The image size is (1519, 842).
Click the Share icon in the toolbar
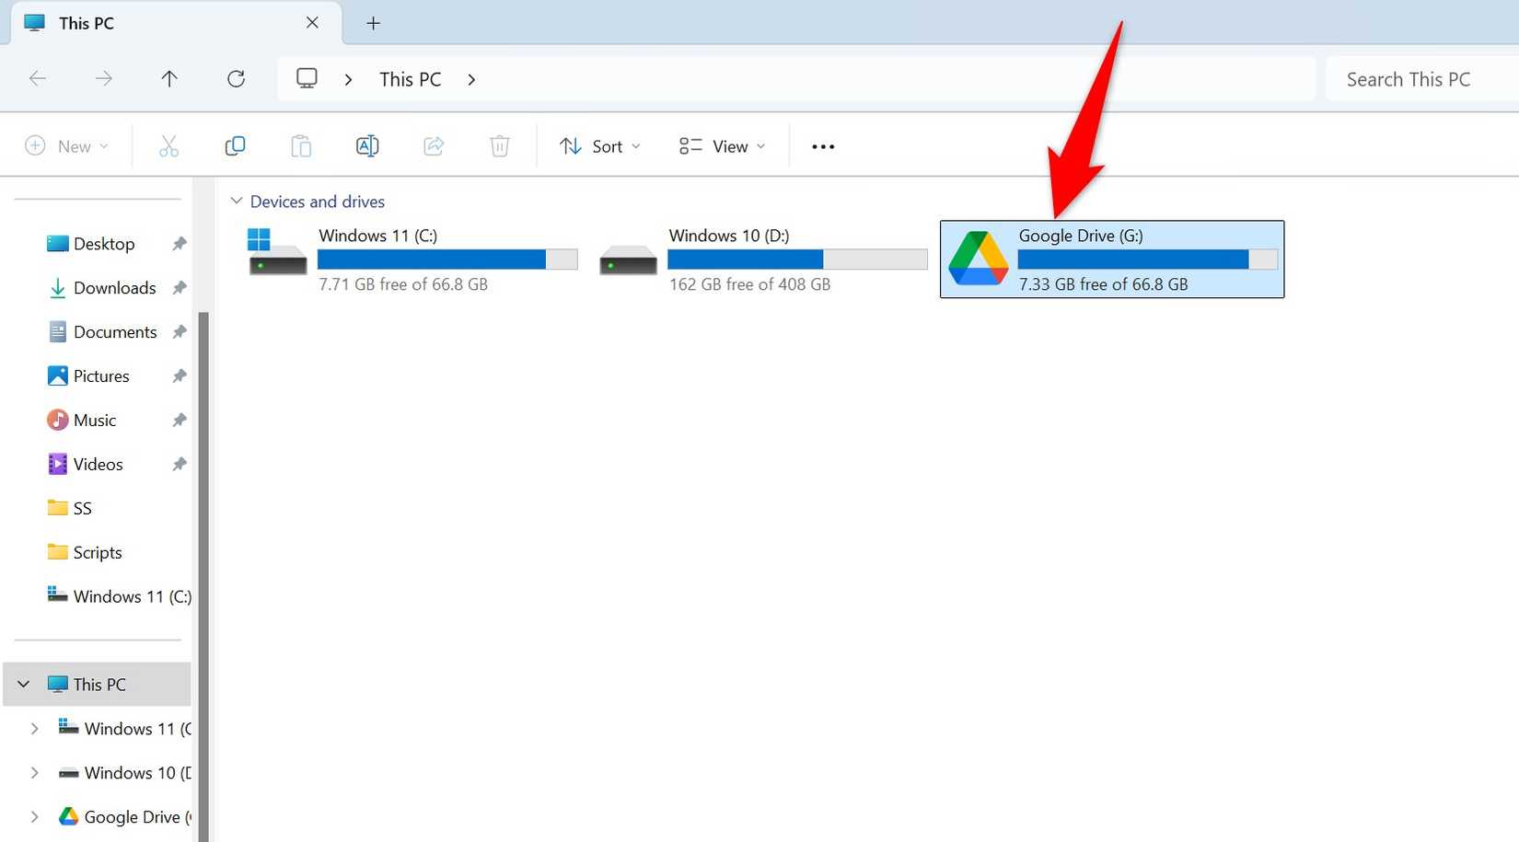click(x=434, y=145)
